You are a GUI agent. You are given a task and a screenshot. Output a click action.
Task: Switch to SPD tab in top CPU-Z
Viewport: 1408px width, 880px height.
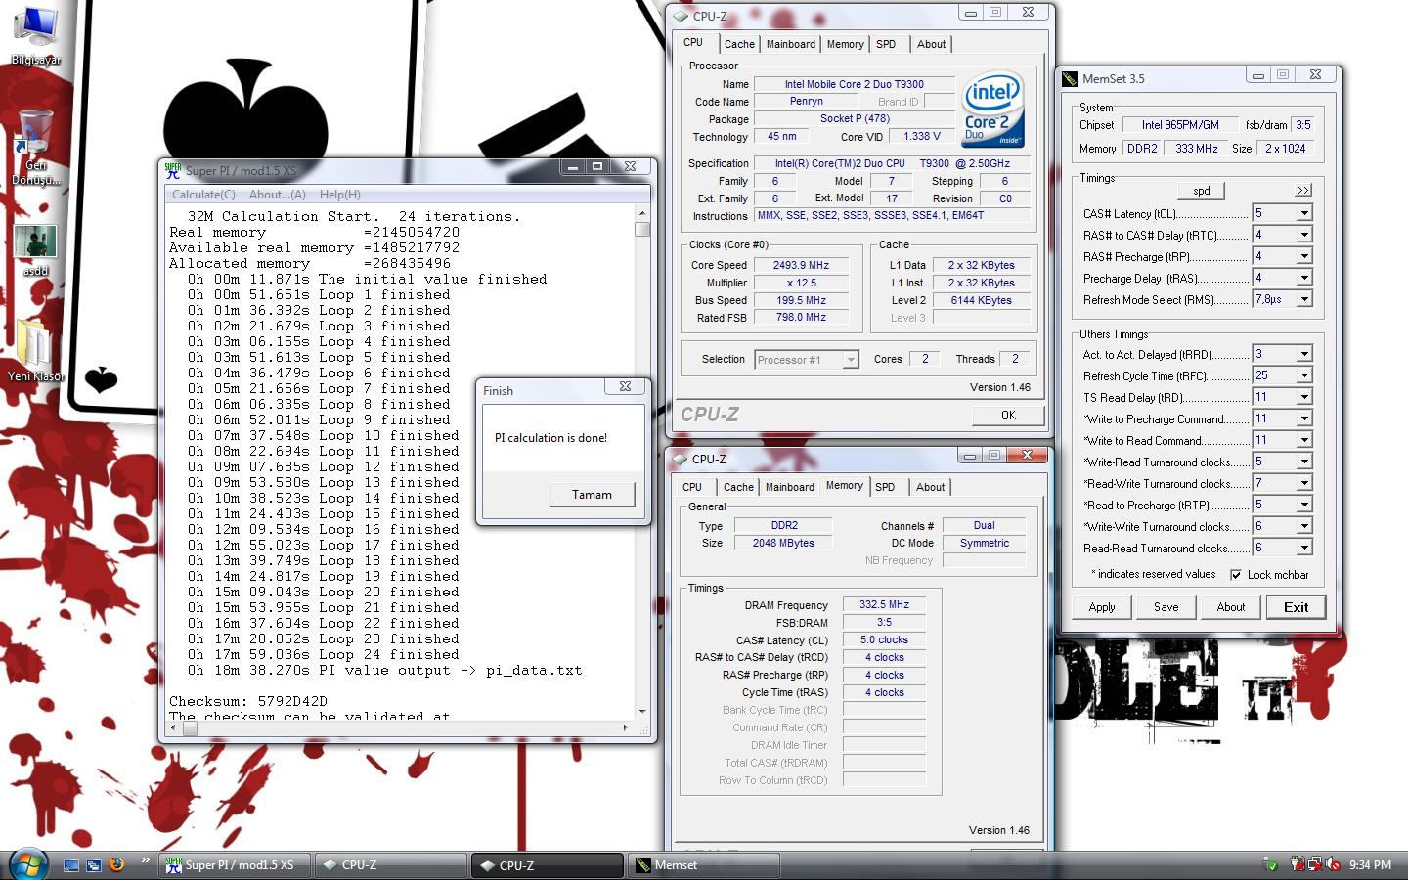pyautogui.click(x=886, y=44)
